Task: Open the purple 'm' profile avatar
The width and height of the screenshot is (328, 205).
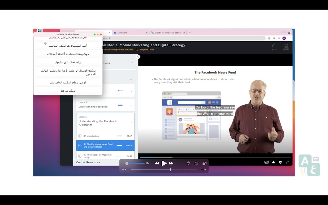Action: pos(284,38)
